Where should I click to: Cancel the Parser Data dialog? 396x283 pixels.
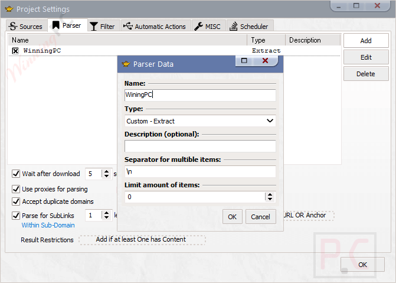(260, 217)
